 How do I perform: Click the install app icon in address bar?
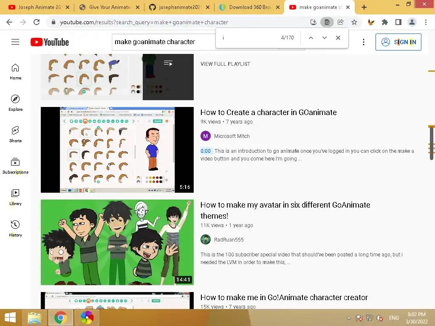(313, 22)
